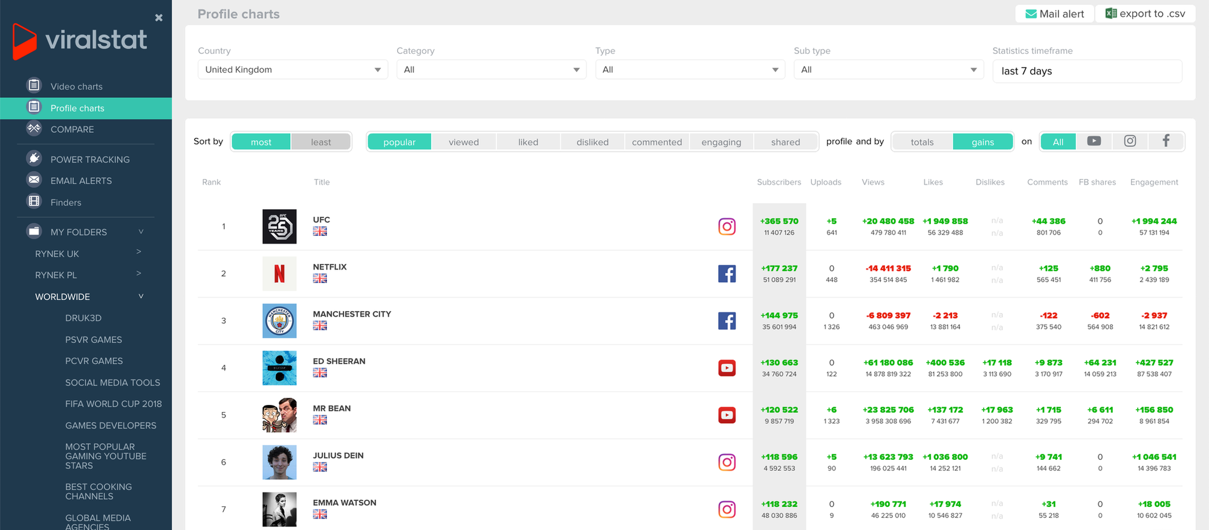The width and height of the screenshot is (1209, 530).
Task: Sort by 'commented' metric
Action: pyautogui.click(x=657, y=142)
